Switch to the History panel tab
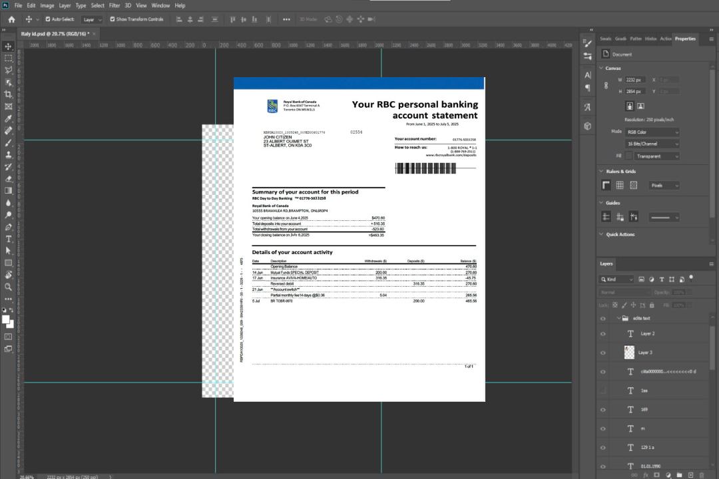Viewport: 719px width, 479px height. coord(650,39)
